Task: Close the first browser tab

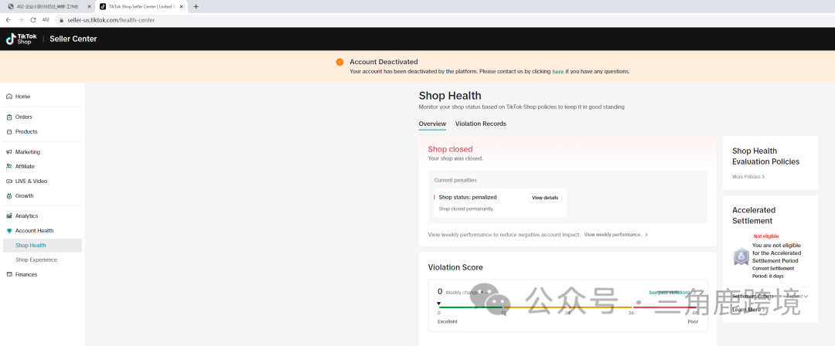Action: pos(89,6)
